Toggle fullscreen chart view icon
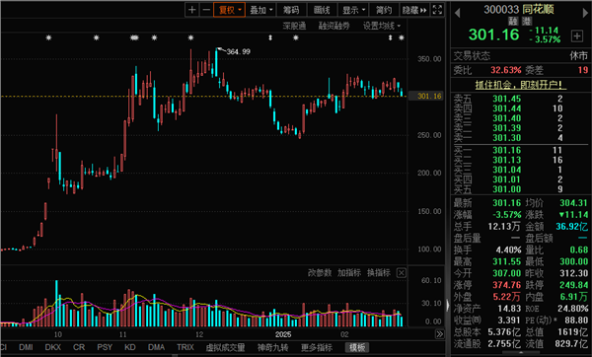592x357 pixels. tap(437, 10)
